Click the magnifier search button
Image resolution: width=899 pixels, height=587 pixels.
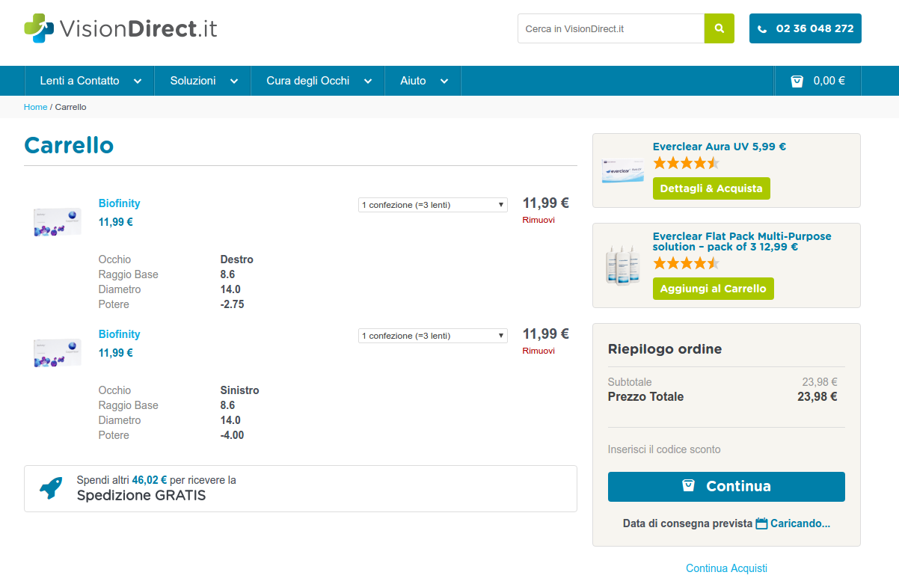pos(719,28)
